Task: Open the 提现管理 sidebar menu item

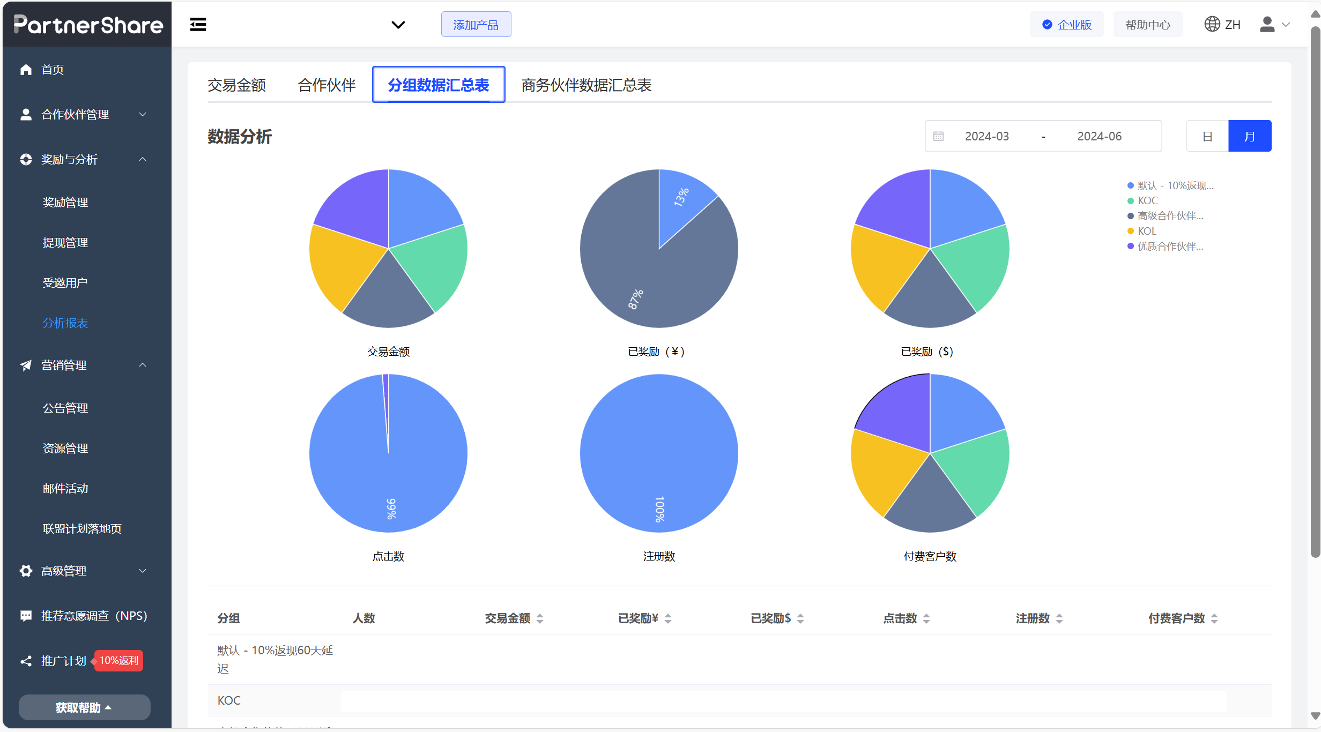Action: pyautogui.click(x=65, y=242)
